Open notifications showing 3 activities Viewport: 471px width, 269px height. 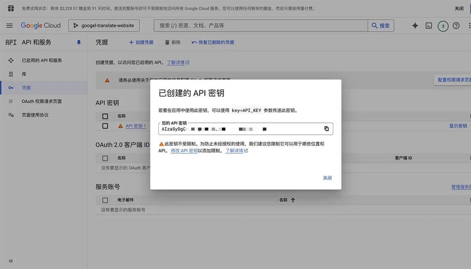pos(443,25)
